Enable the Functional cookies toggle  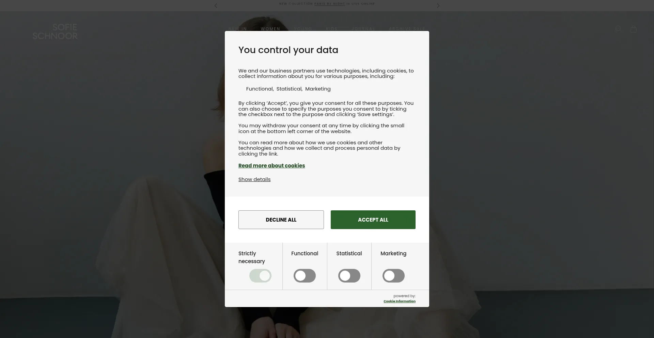pyautogui.click(x=305, y=276)
